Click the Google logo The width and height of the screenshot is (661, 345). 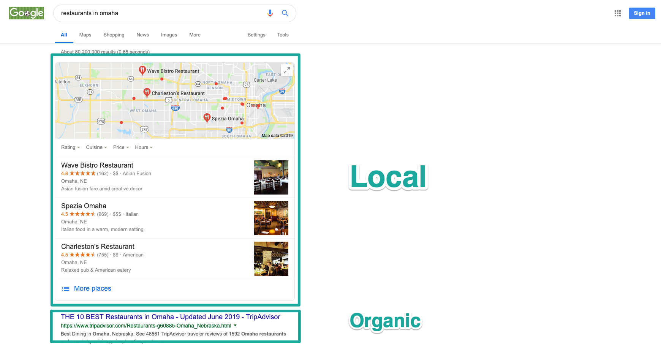pos(27,13)
